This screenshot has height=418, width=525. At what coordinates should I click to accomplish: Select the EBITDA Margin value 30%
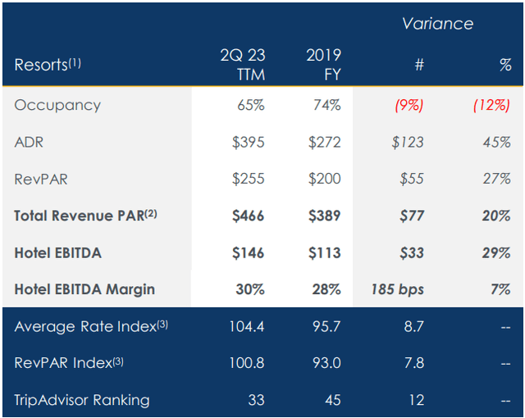tap(250, 289)
